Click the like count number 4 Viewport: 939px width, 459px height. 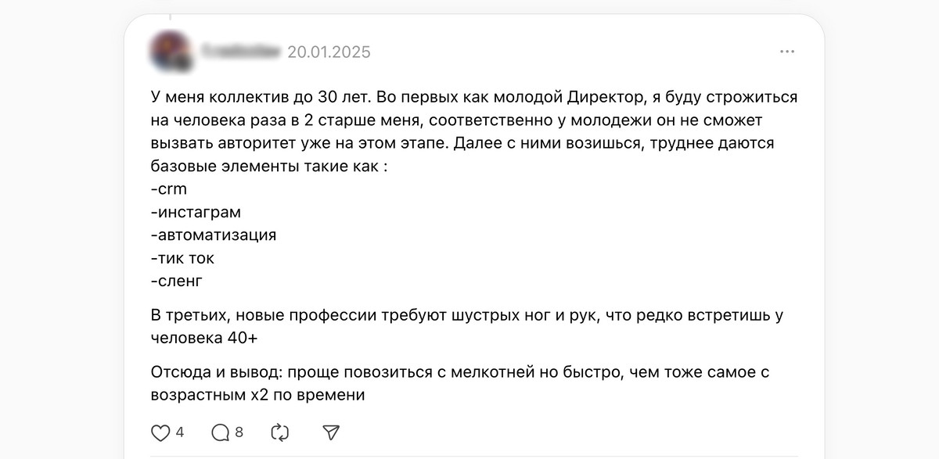click(x=180, y=432)
